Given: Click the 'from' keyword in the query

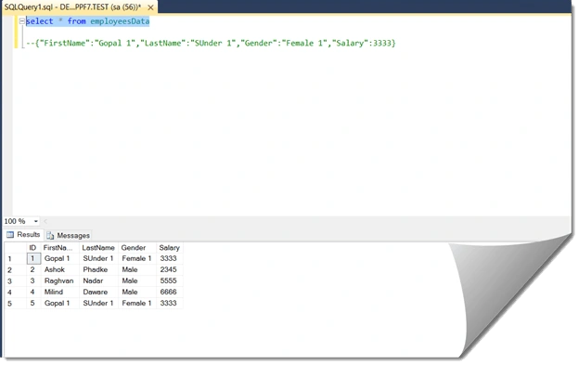Looking at the screenshot, I should click(76, 21).
